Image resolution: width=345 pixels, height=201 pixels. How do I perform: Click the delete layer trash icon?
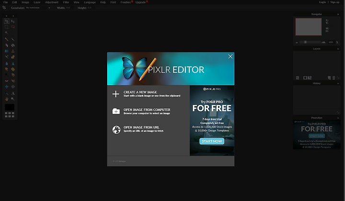point(333,78)
